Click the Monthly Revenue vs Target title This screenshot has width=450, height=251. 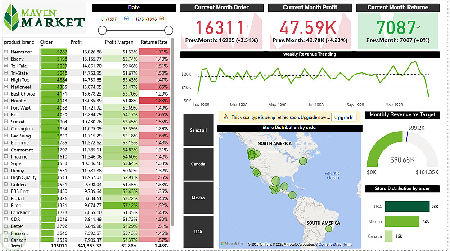coord(402,115)
